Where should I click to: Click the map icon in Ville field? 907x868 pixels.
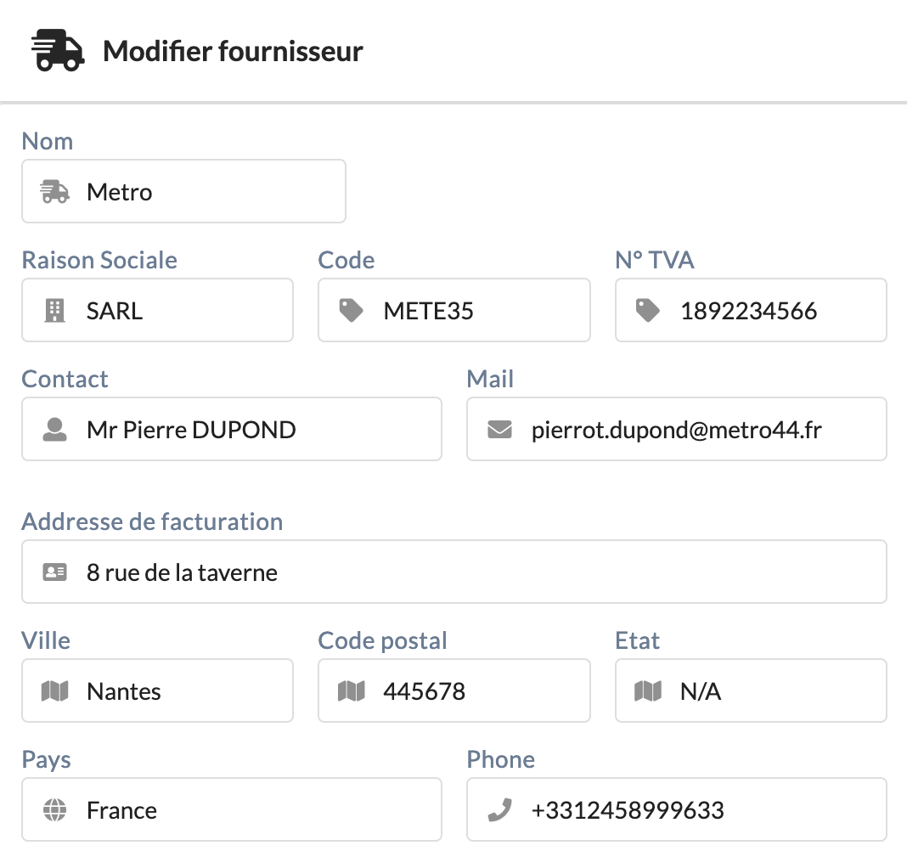tap(55, 691)
